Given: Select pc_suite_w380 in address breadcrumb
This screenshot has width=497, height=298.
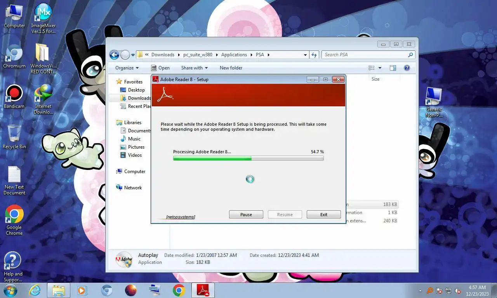Looking at the screenshot, I should [198, 55].
